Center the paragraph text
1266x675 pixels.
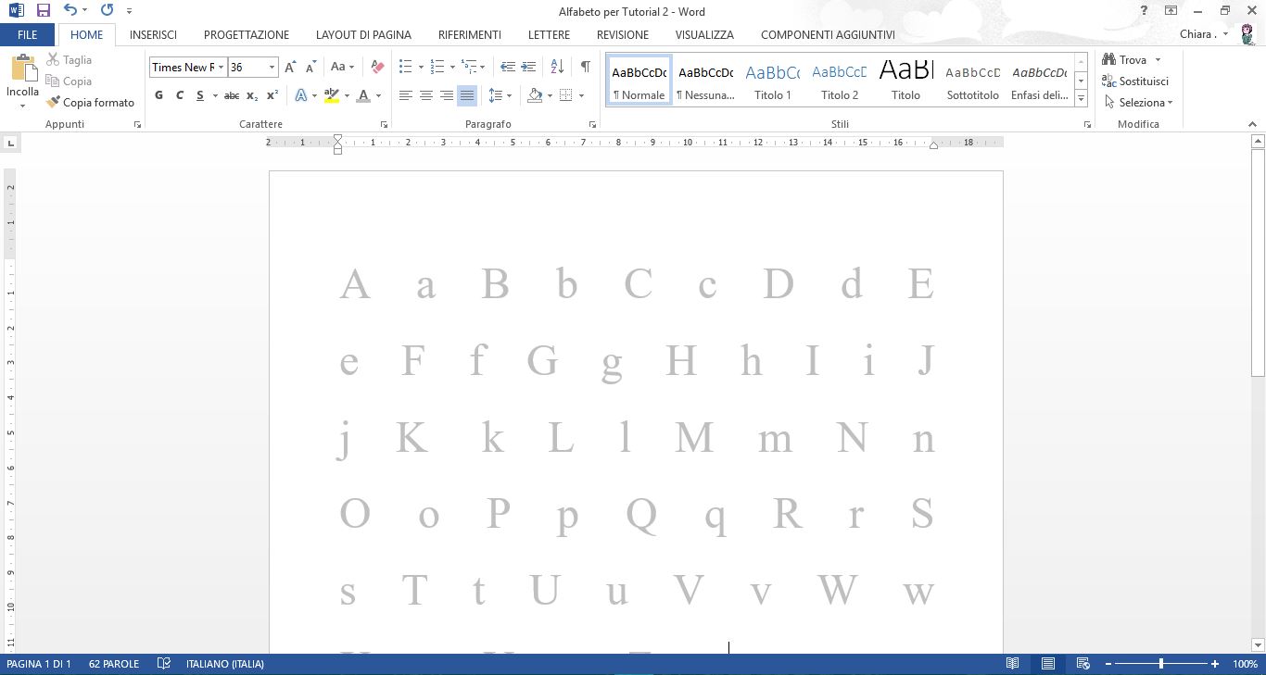pos(426,95)
